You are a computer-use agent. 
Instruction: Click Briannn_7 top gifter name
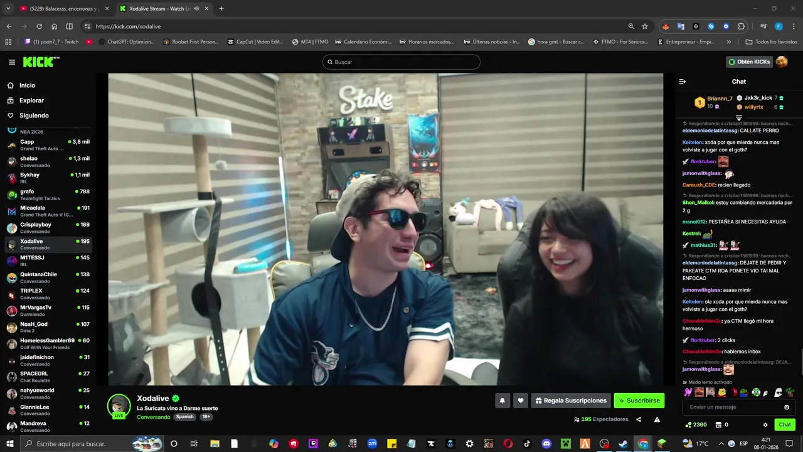(x=720, y=99)
